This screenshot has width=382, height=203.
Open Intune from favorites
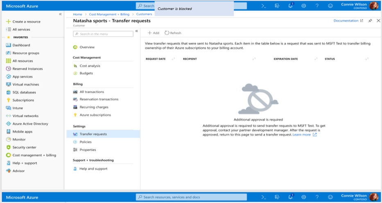click(15, 108)
